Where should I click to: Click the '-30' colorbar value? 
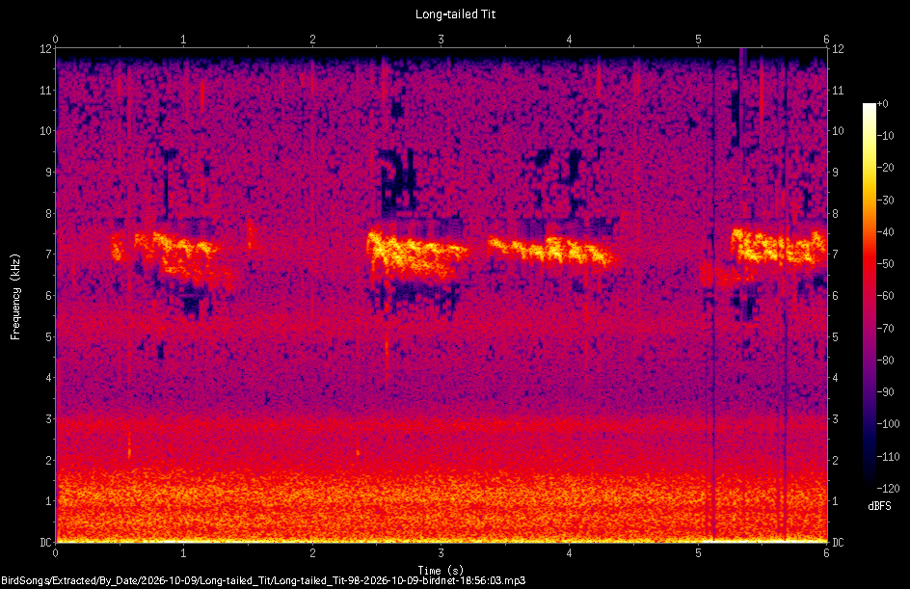point(886,201)
